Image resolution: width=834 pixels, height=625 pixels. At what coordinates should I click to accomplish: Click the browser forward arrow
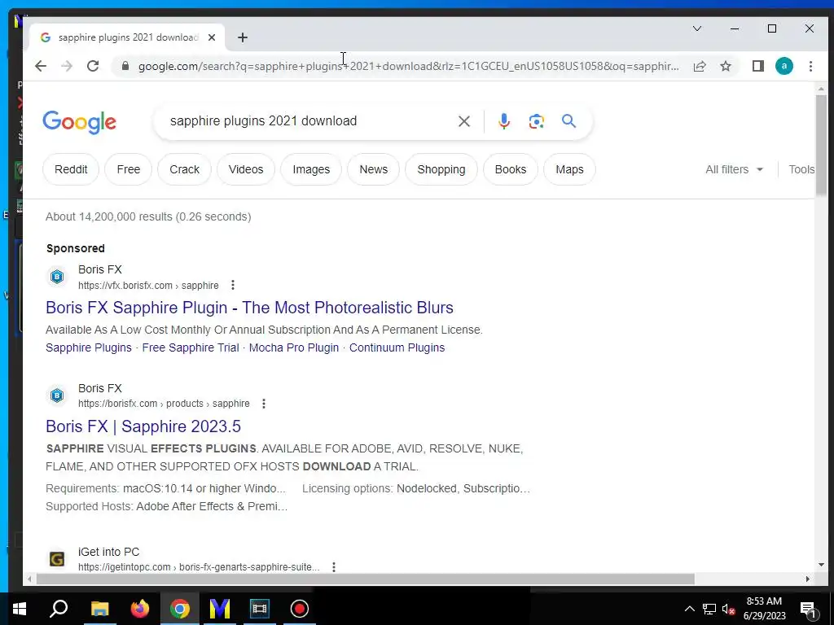point(67,66)
